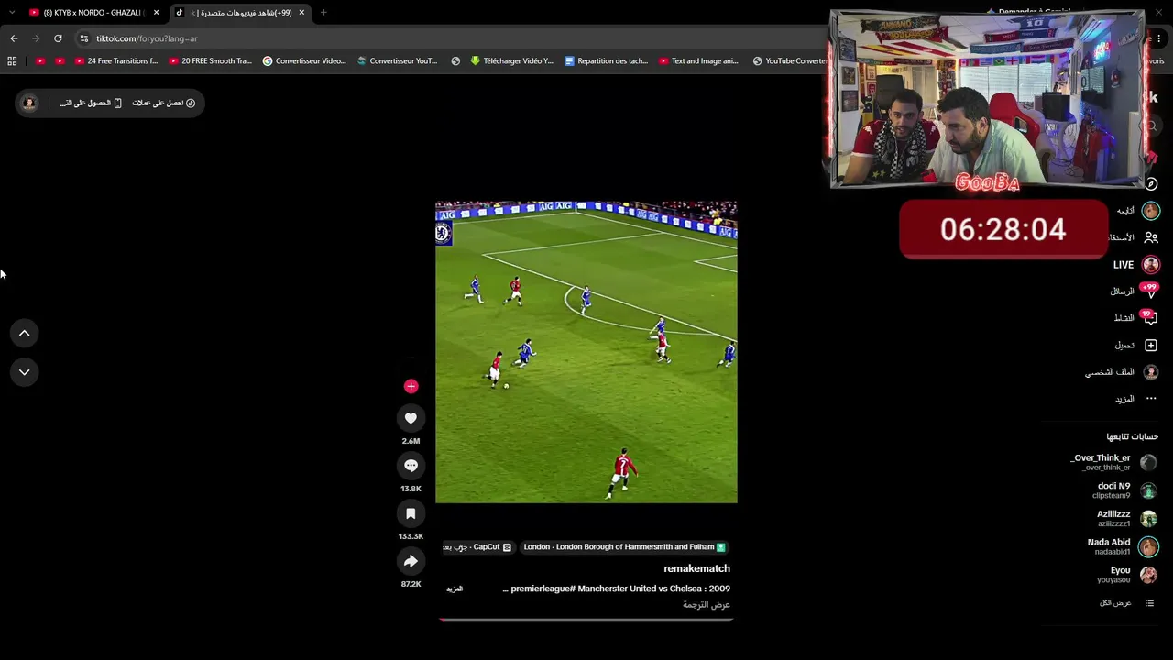The height and width of the screenshot is (660, 1173).
Task: Save the video with the bookmark icon
Action: (x=411, y=513)
